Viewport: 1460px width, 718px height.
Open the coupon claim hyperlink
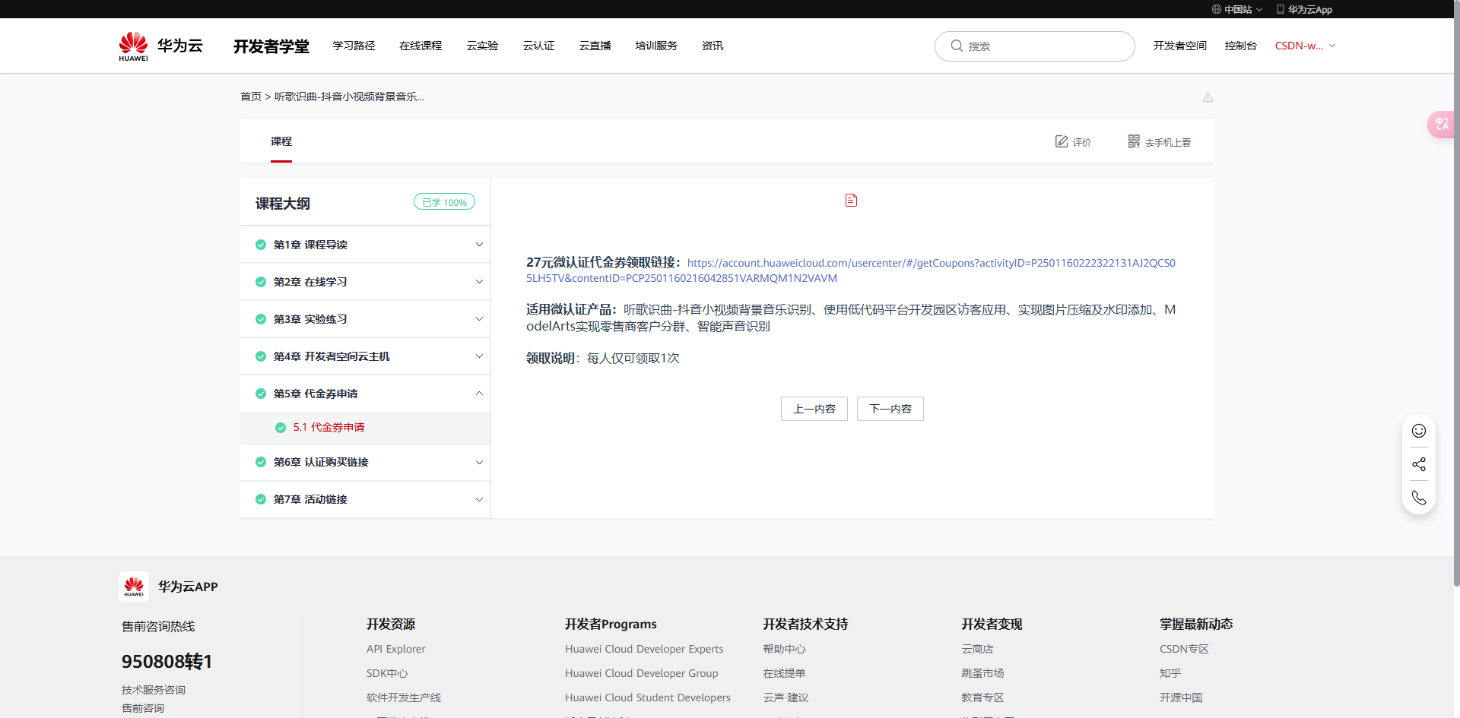tap(931, 264)
